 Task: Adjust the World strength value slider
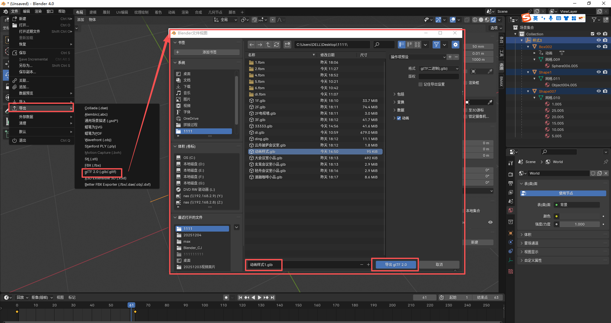pyautogui.click(x=579, y=224)
